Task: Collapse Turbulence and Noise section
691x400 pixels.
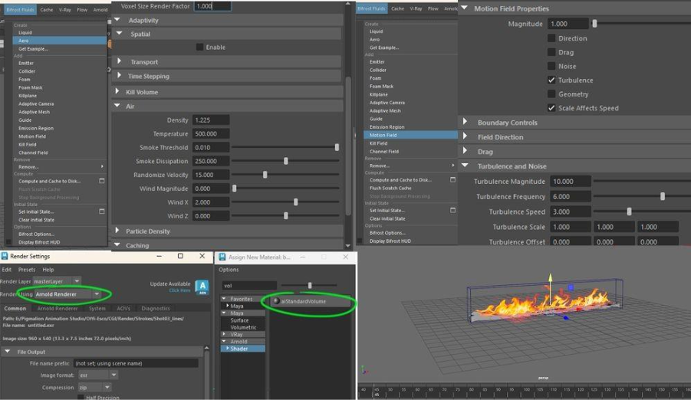Action: [x=465, y=166]
